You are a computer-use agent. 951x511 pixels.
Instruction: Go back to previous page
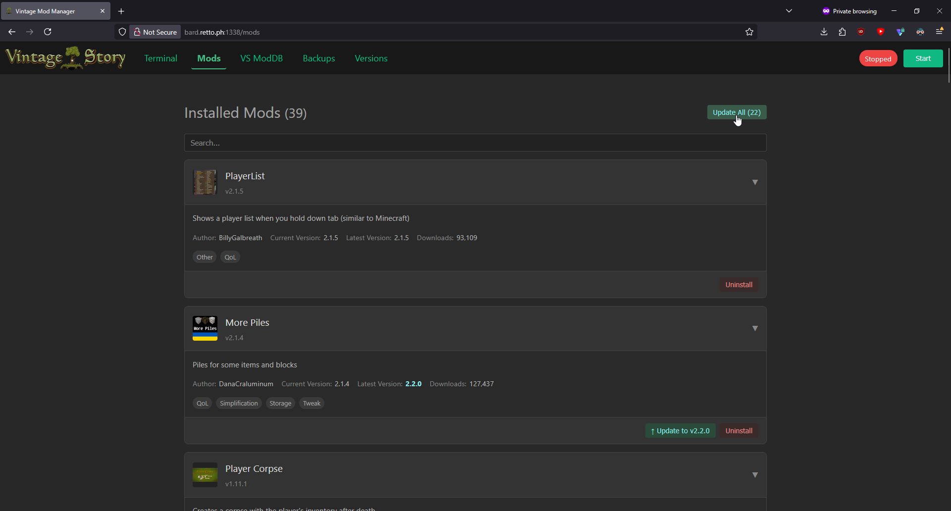pos(12,32)
